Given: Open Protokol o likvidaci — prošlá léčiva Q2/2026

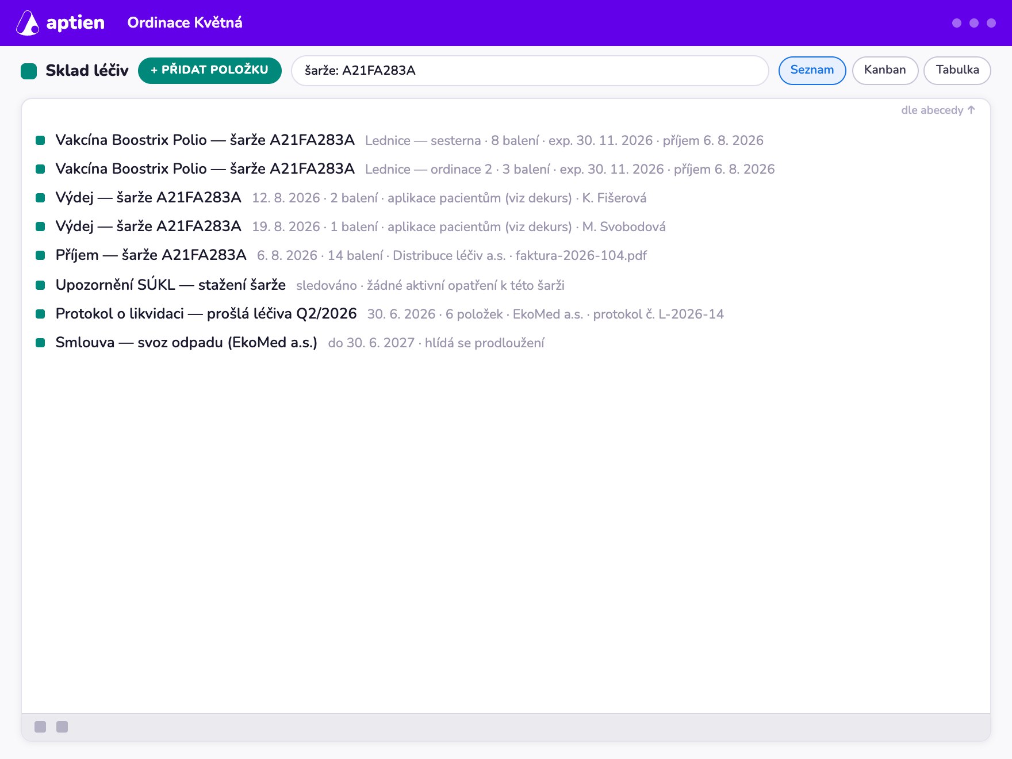Looking at the screenshot, I should tap(206, 313).
